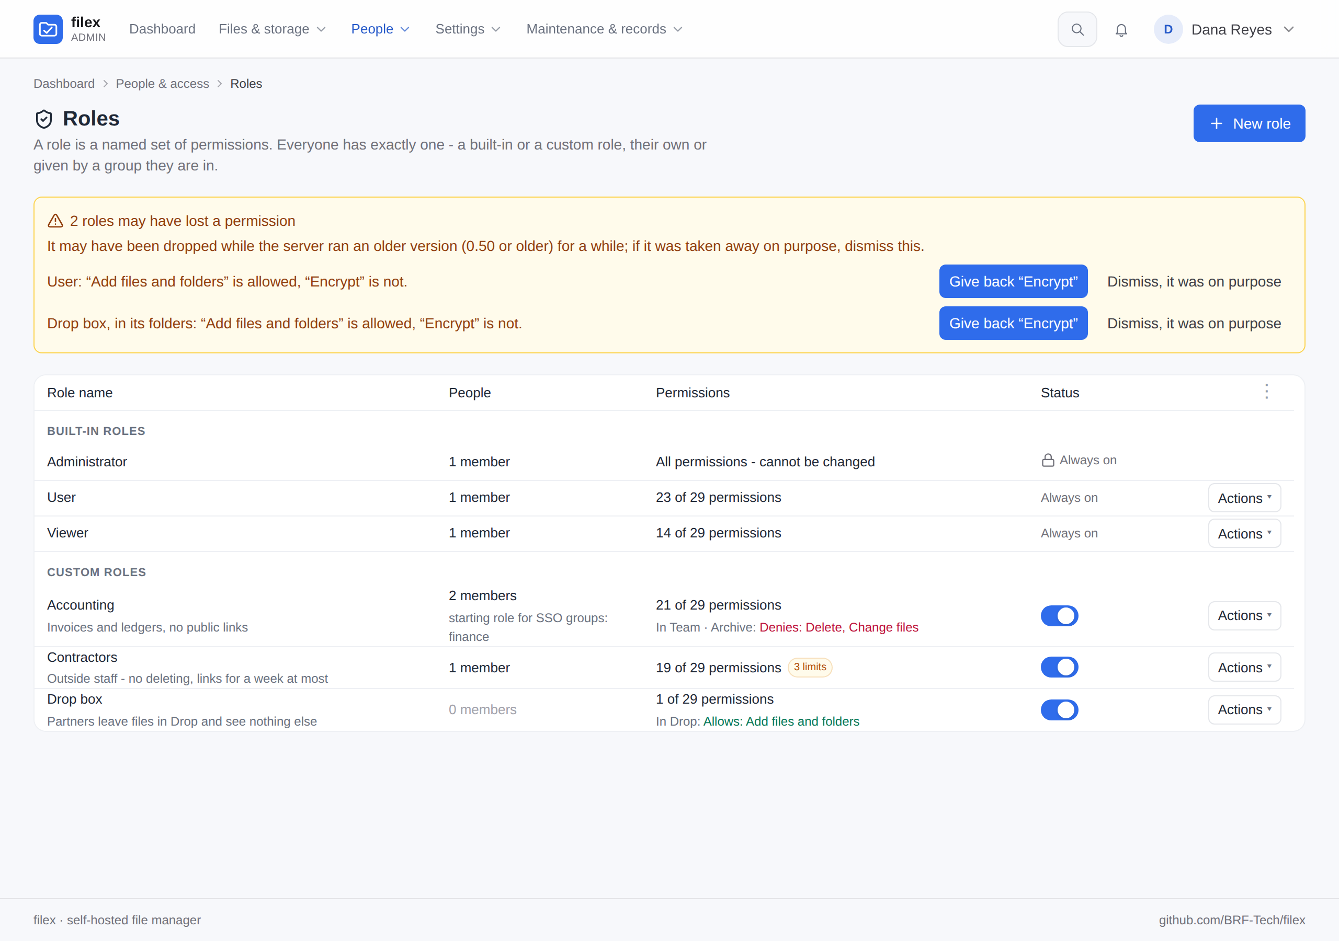Select the Accounting role name
This screenshot has height=941, width=1339.
[x=81, y=605]
